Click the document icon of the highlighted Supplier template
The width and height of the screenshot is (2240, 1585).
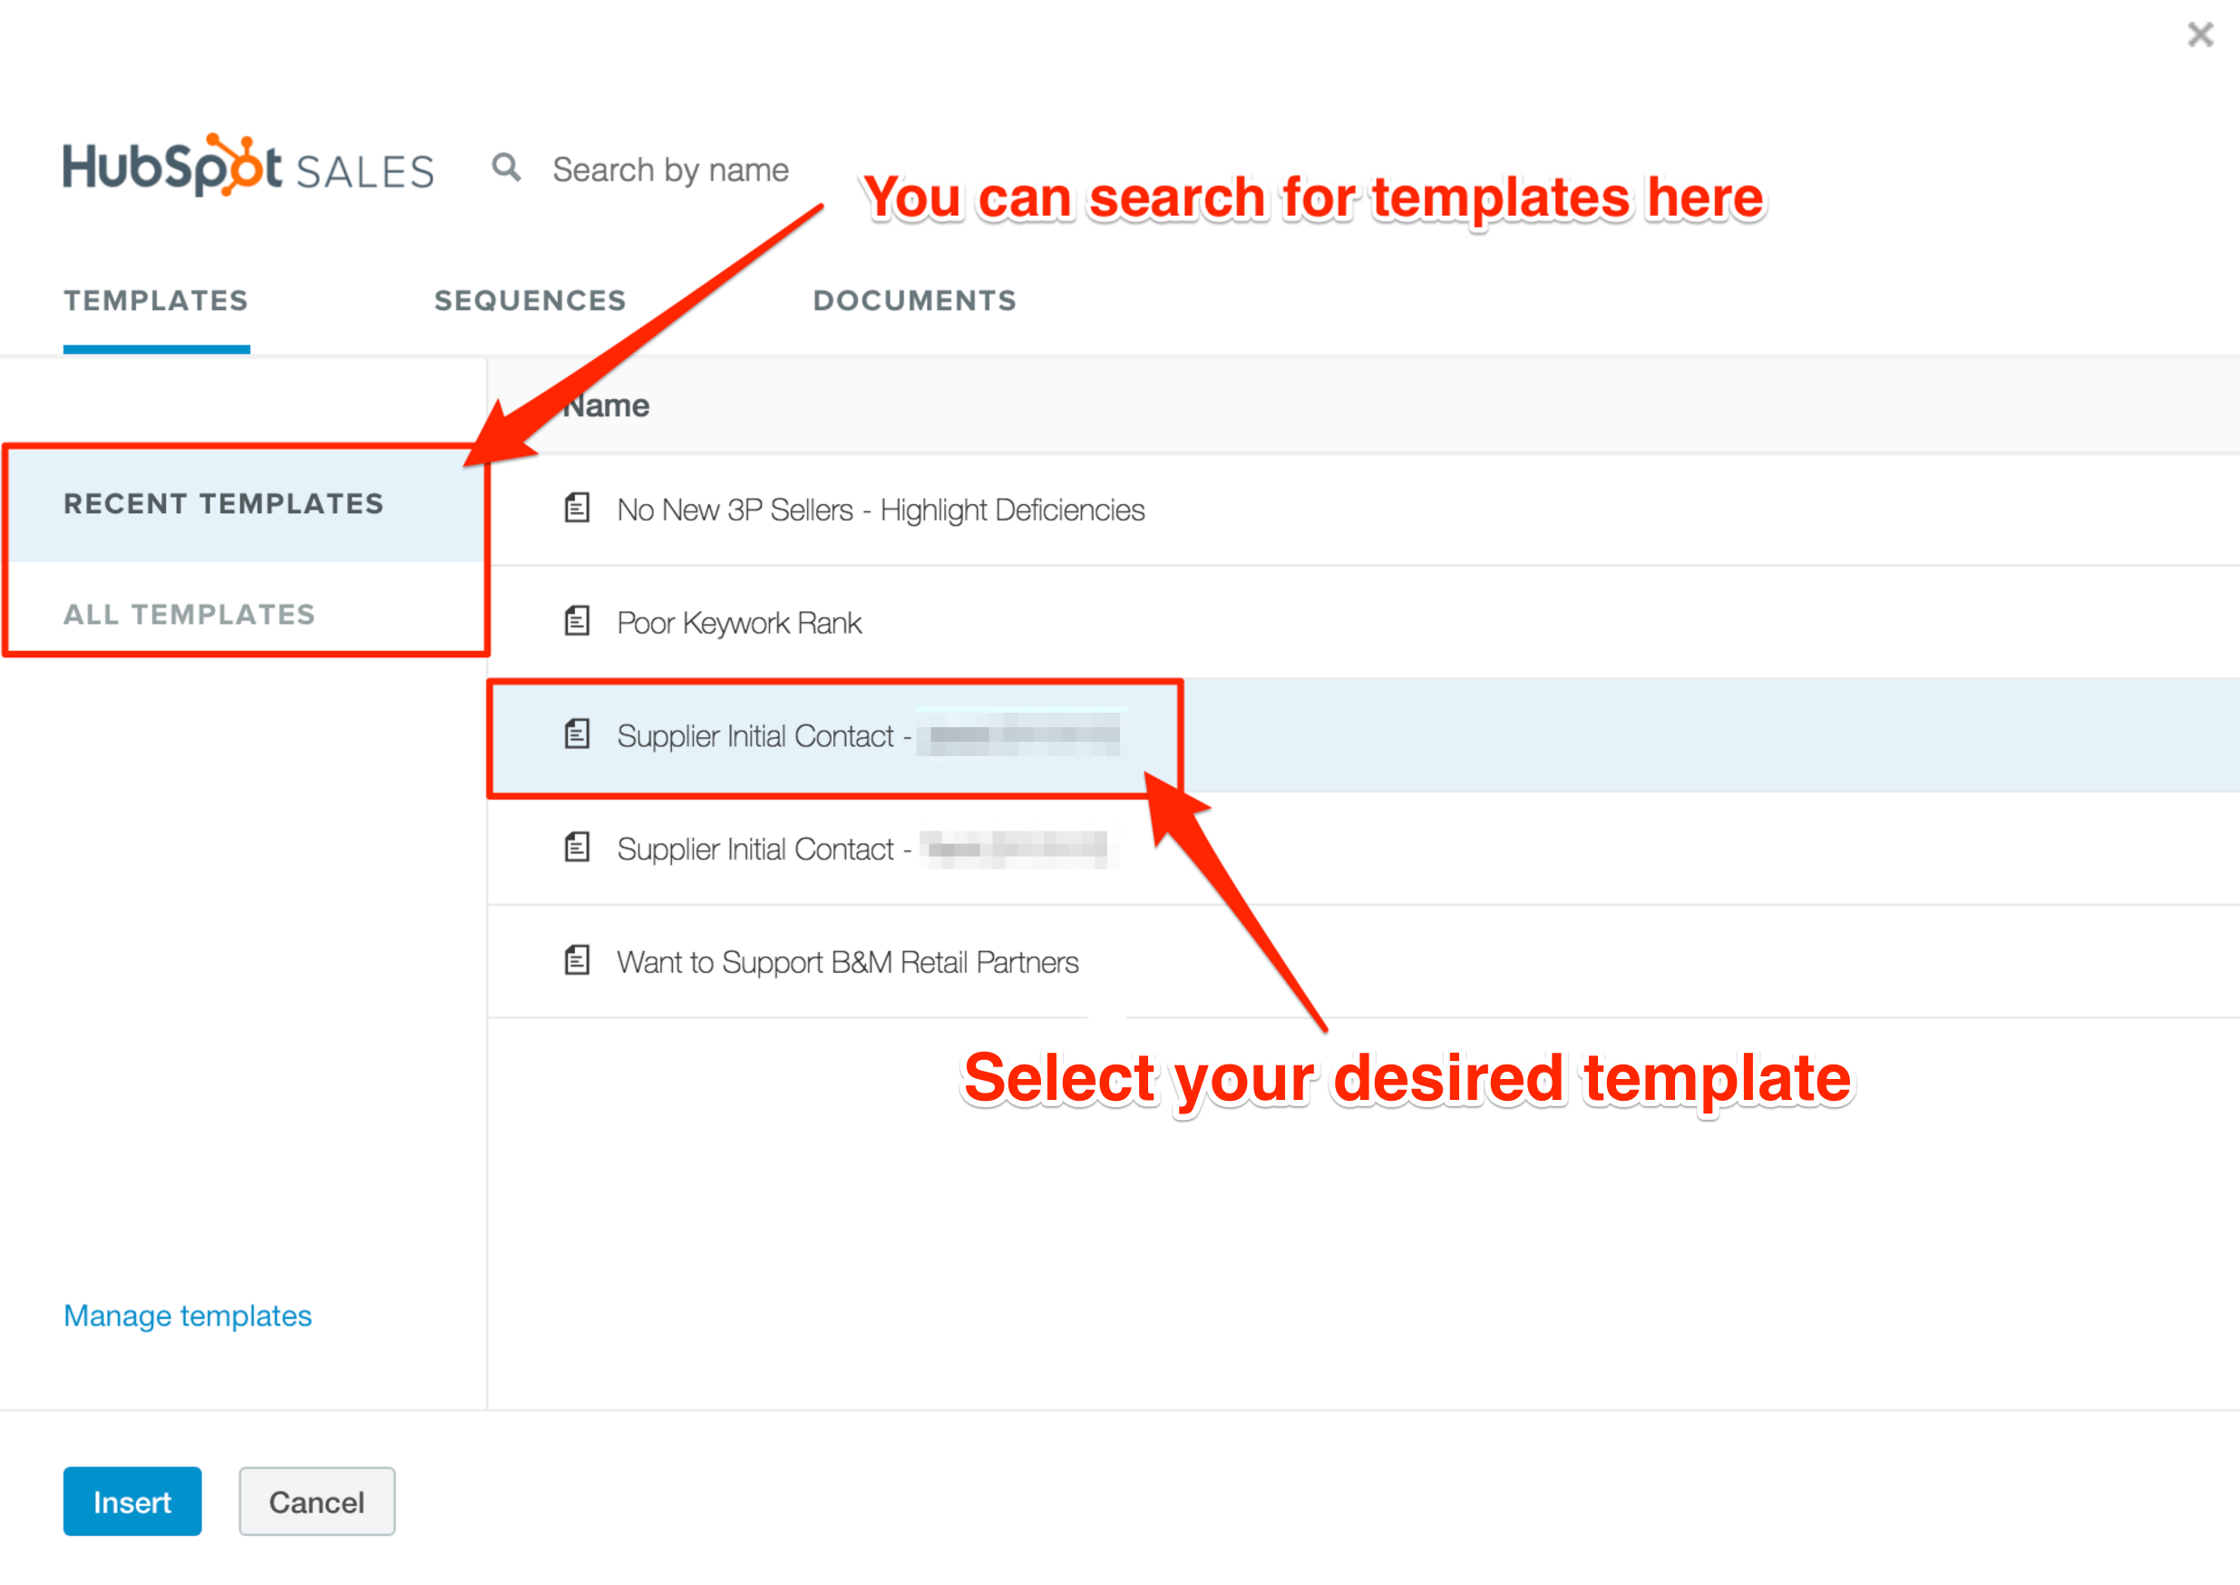pyautogui.click(x=577, y=734)
